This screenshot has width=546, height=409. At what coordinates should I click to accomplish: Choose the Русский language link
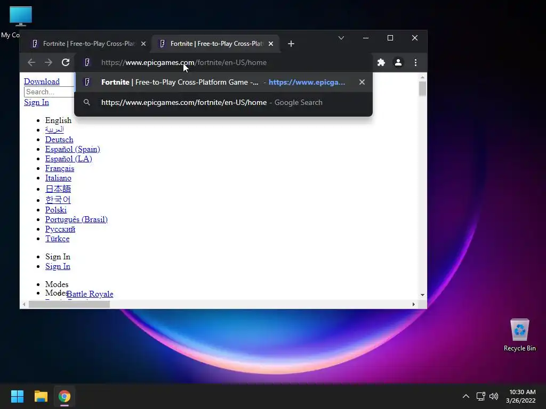[60, 229]
